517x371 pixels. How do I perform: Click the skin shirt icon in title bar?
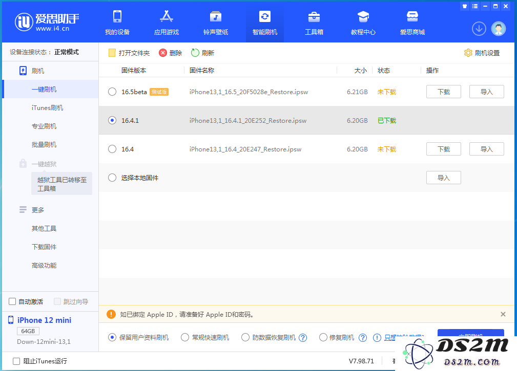tap(465, 6)
